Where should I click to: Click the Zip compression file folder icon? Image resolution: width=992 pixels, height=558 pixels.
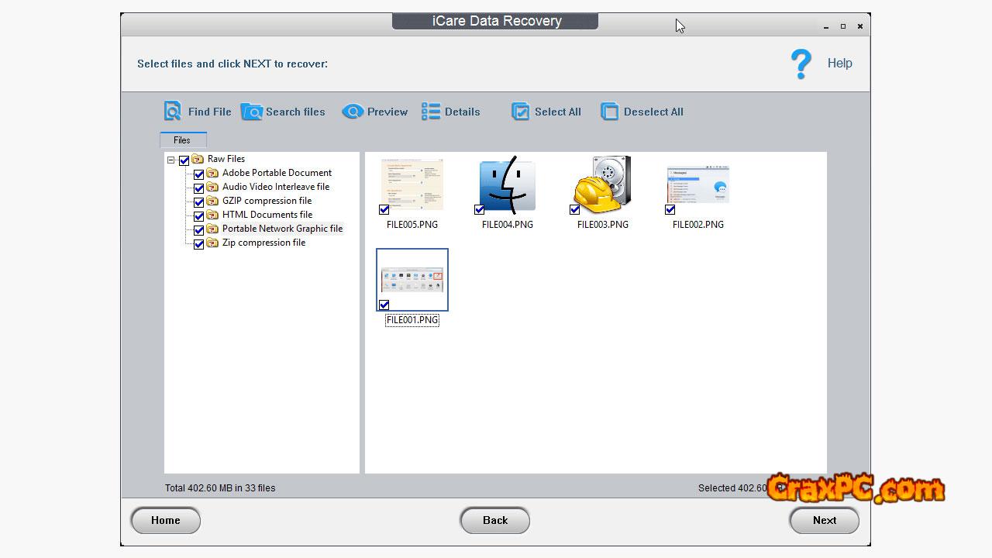pos(212,243)
